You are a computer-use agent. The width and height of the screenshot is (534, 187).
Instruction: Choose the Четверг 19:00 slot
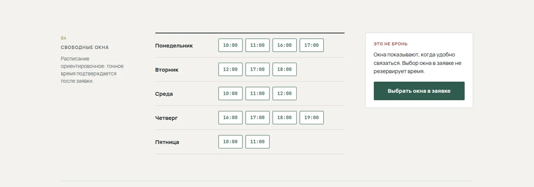(312, 118)
